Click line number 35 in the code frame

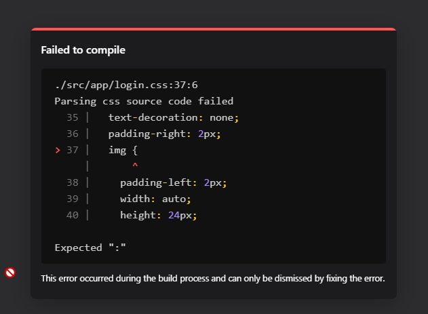click(72, 117)
